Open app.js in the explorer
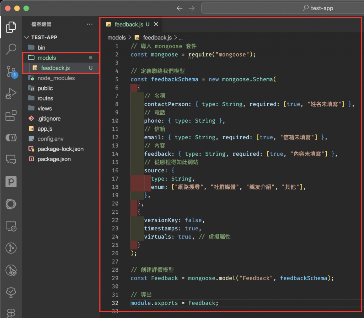364x318 pixels. (45, 129)
